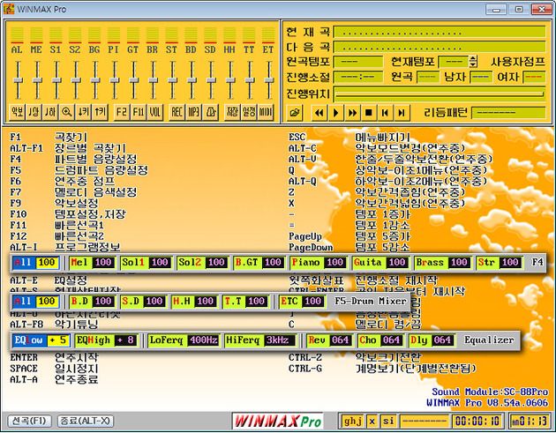
Task: Select the Guita 100 volume field
Action: click(x=380, y=263)
